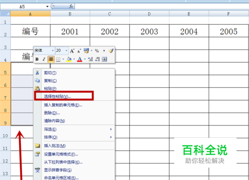Viewport: 249px width, 180px height.
Task: Apply comma style from mini toolbar
Action: [104, 51]
